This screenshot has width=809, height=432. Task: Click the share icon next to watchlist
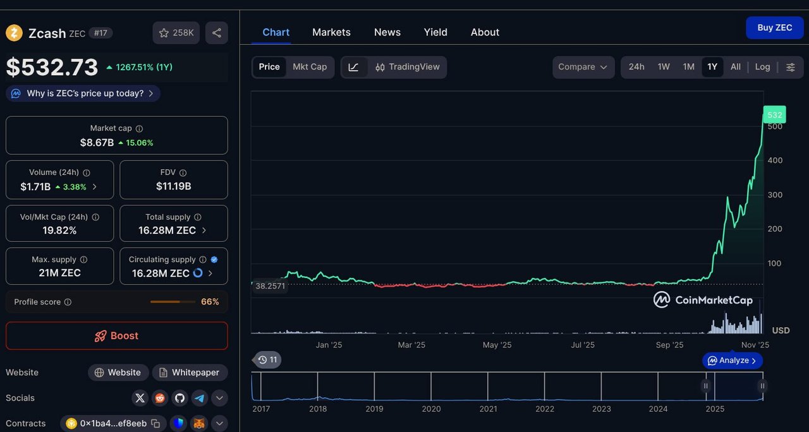pyautogui.click(x=216, y=33)
